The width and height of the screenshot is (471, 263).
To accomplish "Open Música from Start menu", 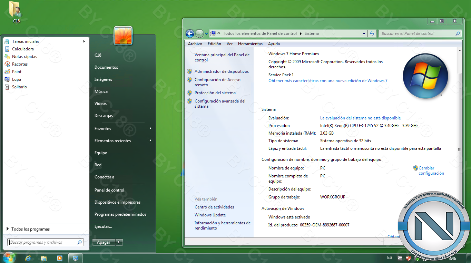I will click(x=101, y=91).
